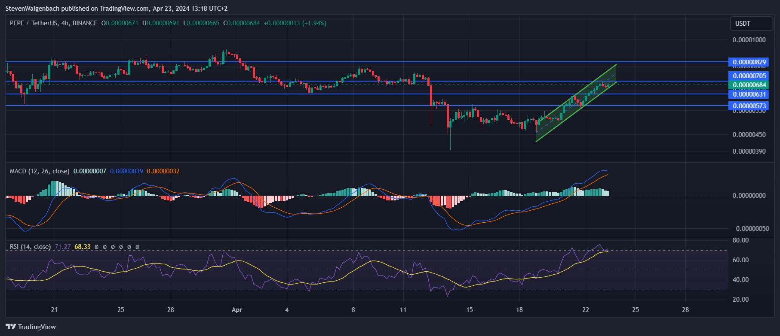The height and width of the screenshot is (336, 780).
Task: Click the 0.00000573 support price label
Action: 749,106
